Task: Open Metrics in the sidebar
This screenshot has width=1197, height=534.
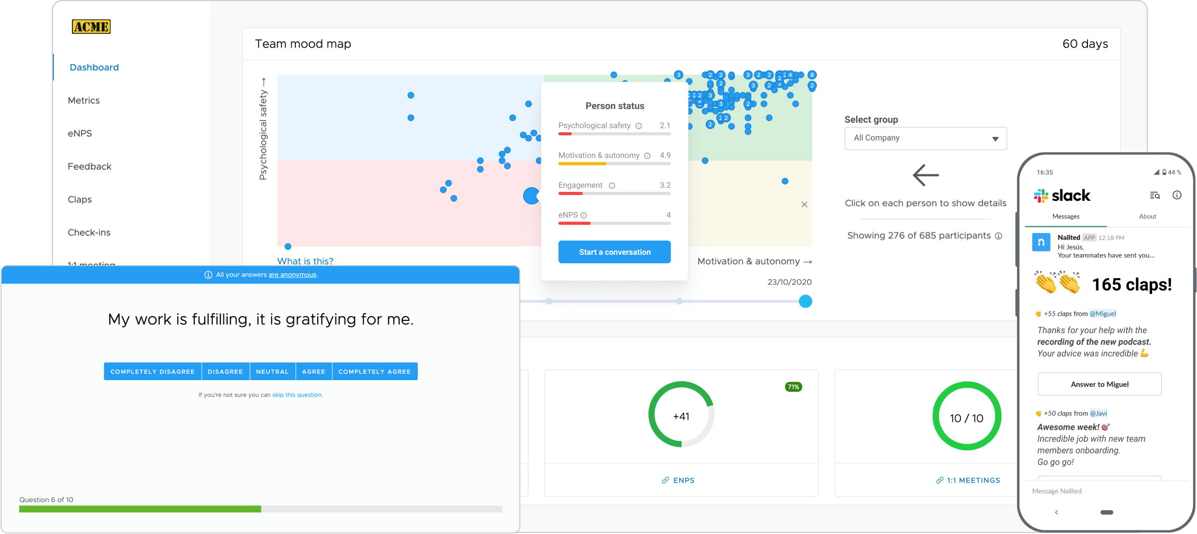Action: coord(84,100)
